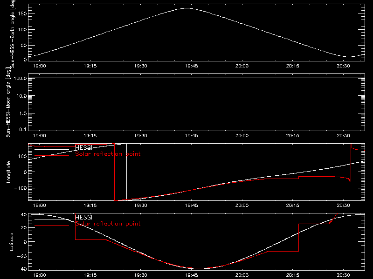
Task: Click the '150' tick on Earth angle axis
Action: [x=22, y=14]
